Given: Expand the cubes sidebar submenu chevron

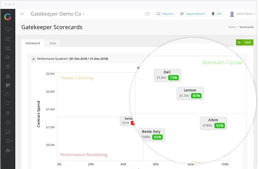Looking at the screenshot, I should 12,150.
